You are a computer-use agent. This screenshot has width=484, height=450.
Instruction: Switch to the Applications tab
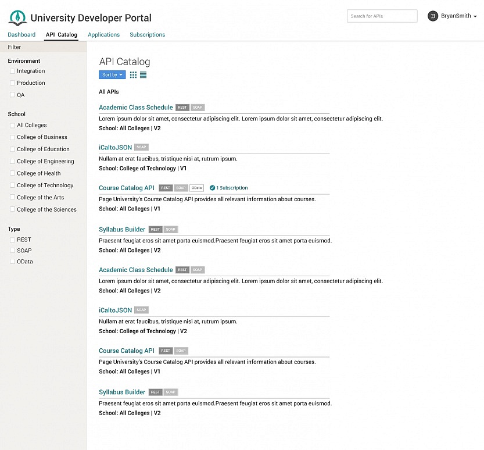point(103,34)
